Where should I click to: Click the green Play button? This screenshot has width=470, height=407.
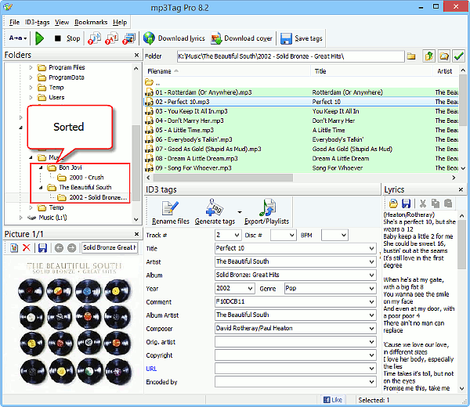pyautogui.click(x=40, y=38)
